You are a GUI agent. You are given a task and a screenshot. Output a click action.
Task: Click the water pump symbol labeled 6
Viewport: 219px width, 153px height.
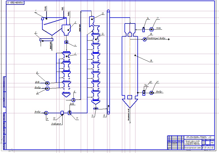(47, 83)
